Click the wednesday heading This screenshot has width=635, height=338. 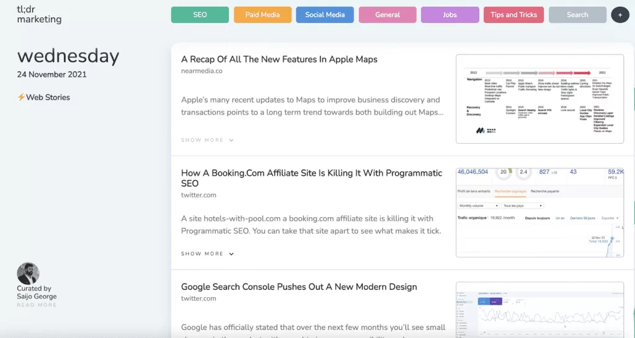68,56
